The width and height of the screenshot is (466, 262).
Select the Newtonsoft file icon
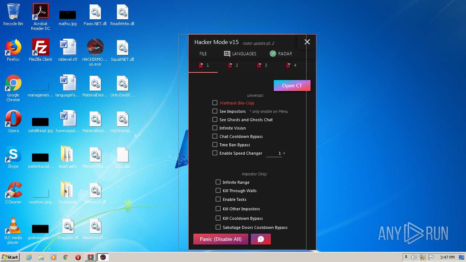coord(95,229)
